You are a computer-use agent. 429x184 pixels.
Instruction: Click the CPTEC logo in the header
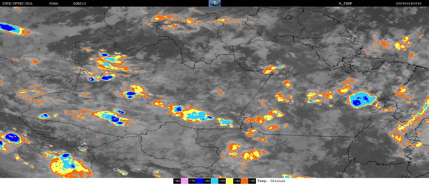(214, 3)
